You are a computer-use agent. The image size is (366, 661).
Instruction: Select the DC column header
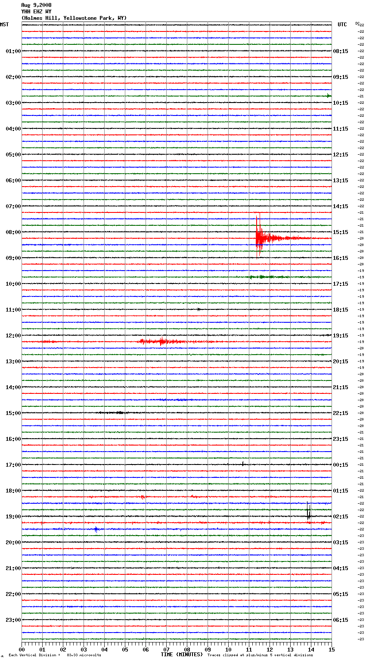(x=358, y=24)
